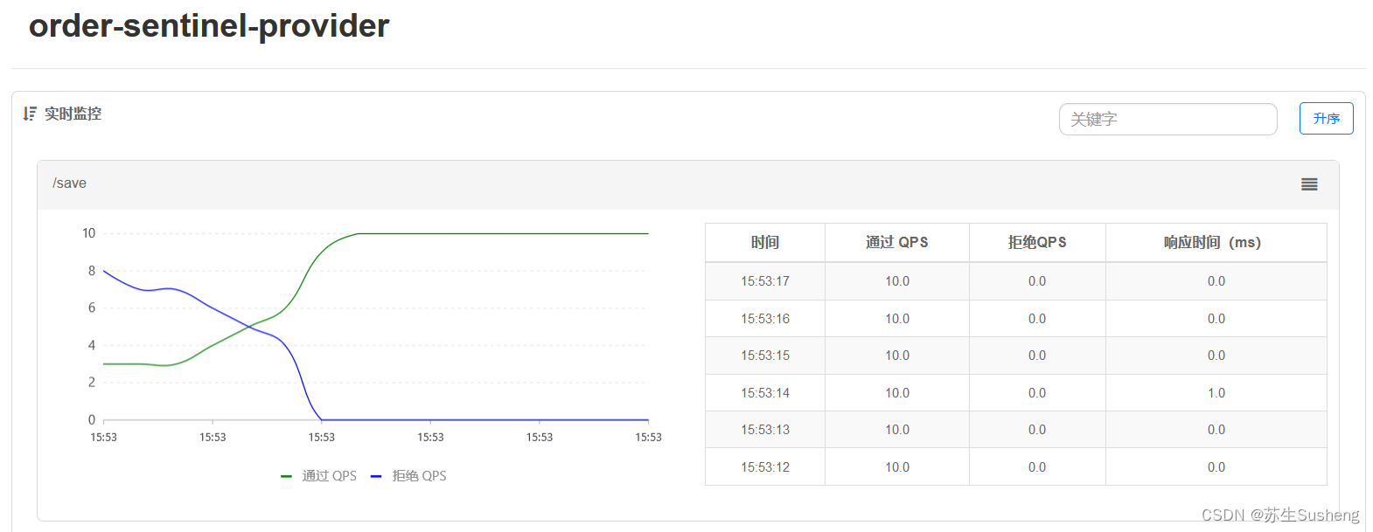Click the y-axis label 10
This screenshot has width=1373, height=532.
point(88,233)
